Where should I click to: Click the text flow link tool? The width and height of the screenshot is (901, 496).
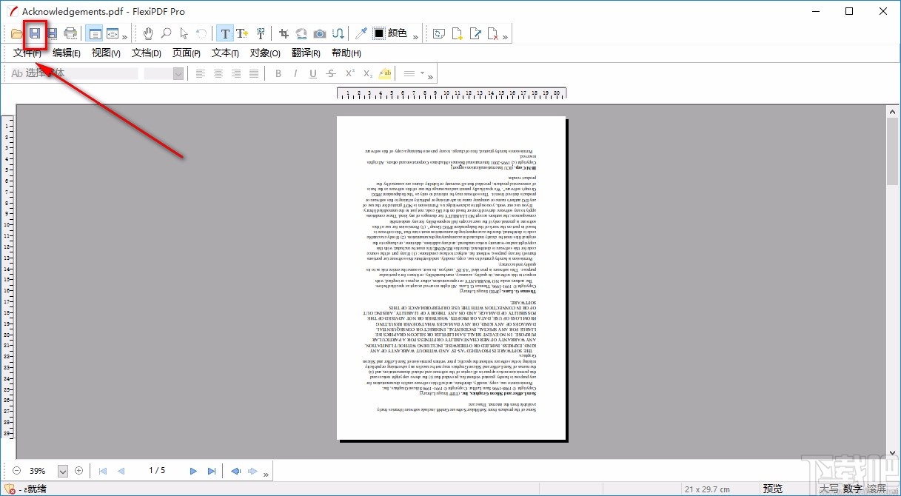click(338, 33)
